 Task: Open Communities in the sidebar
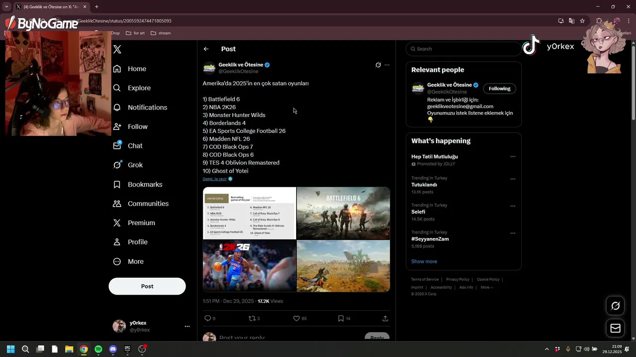(x=141, y=204)
